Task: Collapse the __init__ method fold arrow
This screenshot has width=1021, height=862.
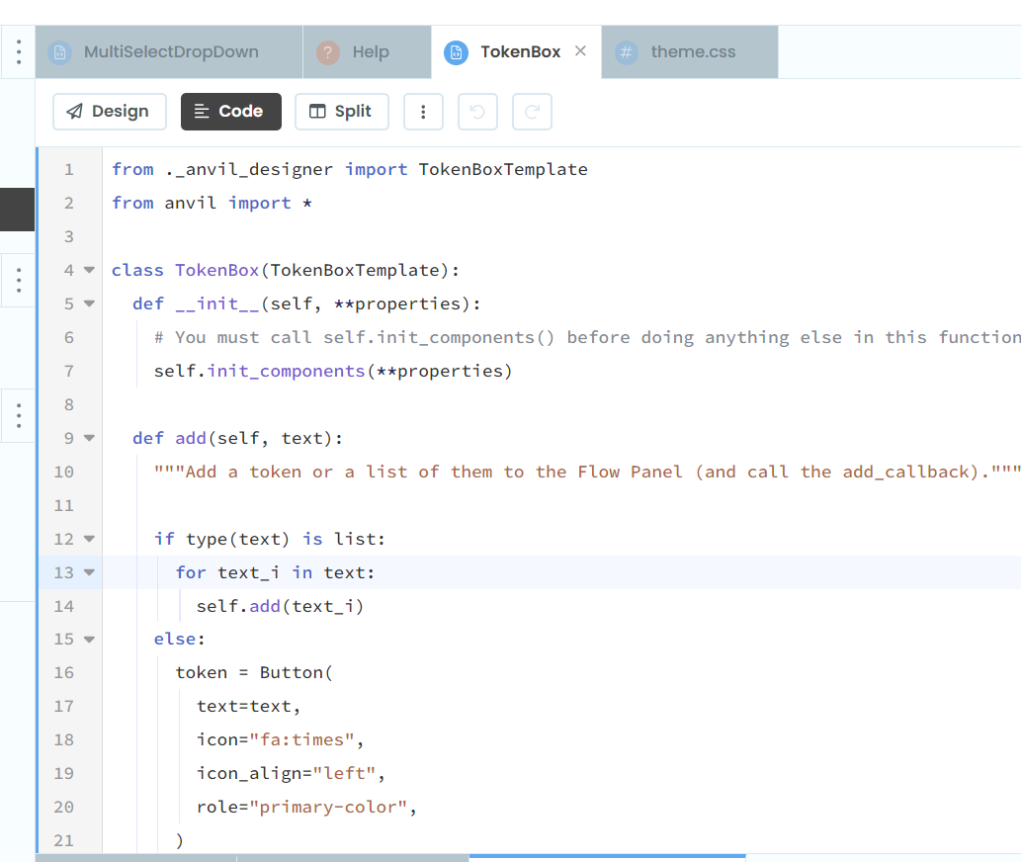Action: point(89,304)
